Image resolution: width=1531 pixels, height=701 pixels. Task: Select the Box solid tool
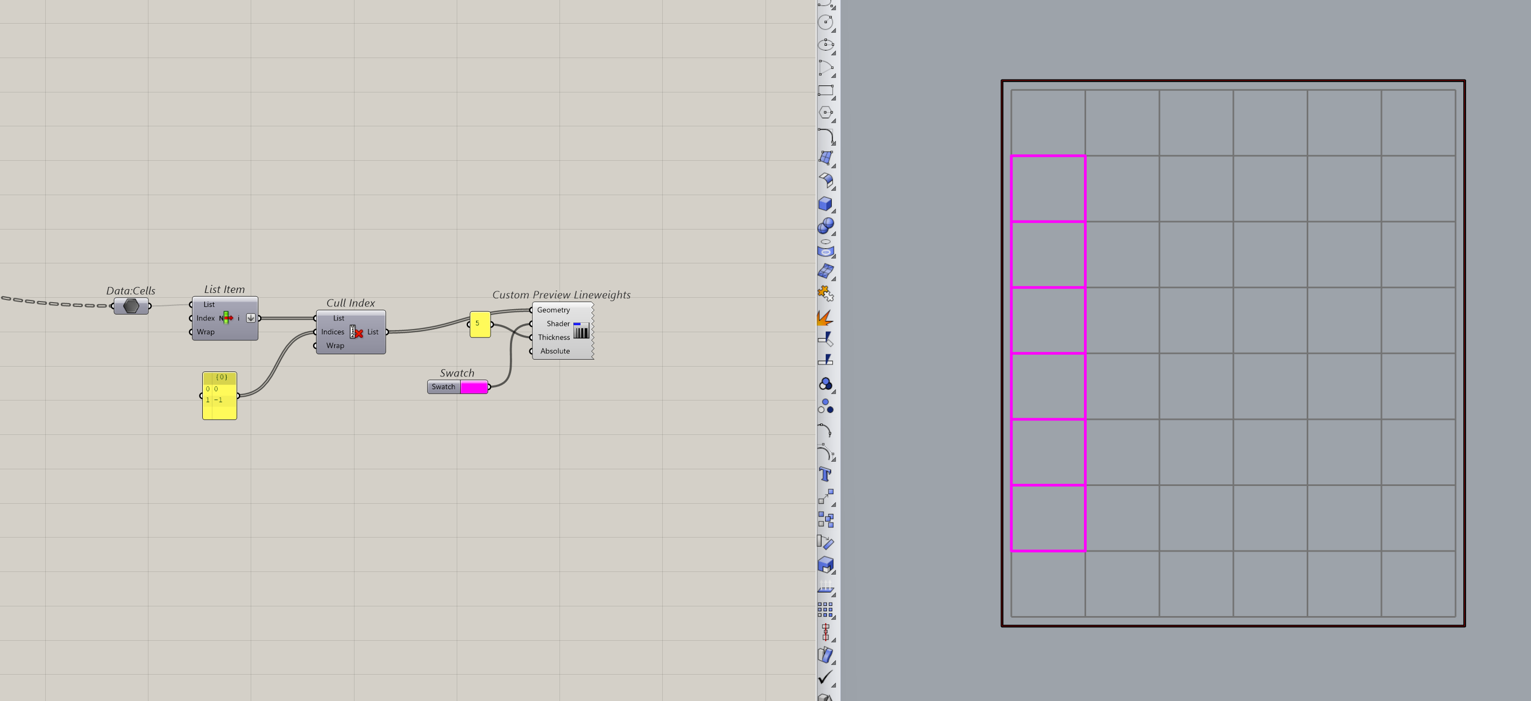point(825,204)
